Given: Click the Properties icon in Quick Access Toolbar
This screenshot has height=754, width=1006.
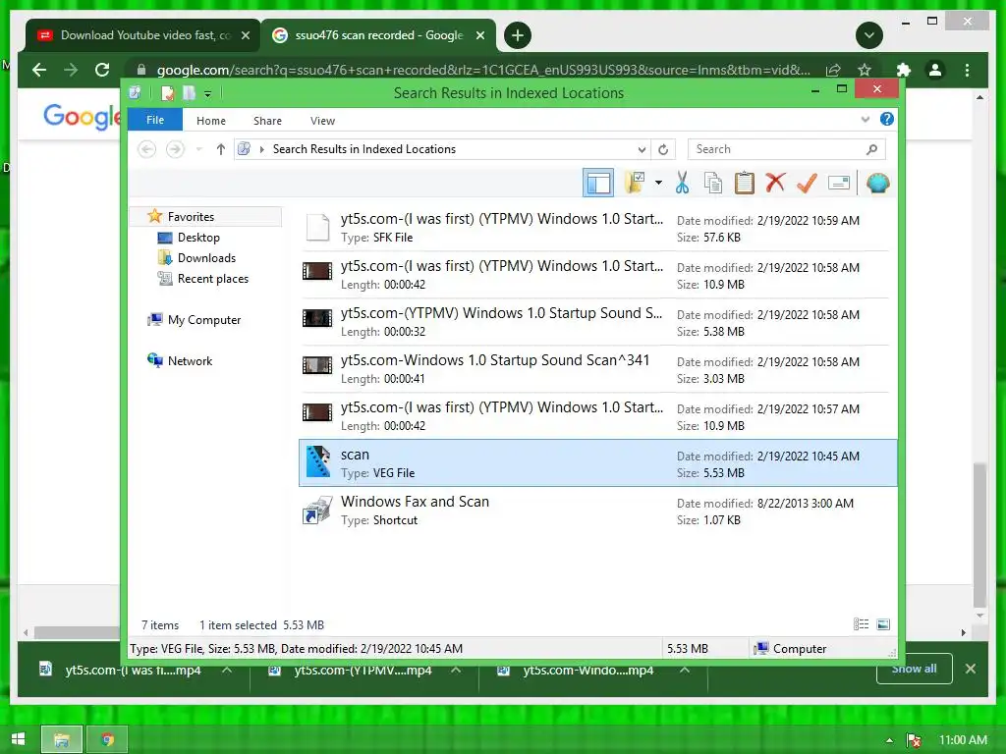Looking at the screenshot, I should [167, 93].
